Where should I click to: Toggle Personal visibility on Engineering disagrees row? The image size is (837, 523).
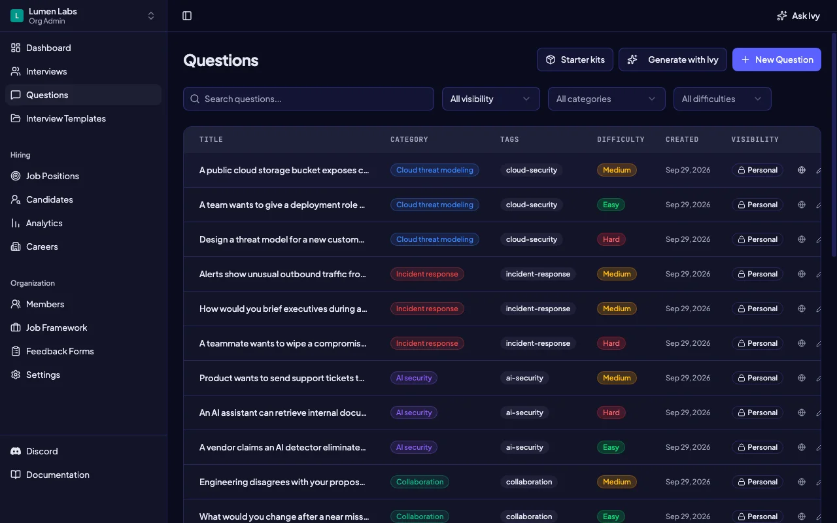pos(757,482)
